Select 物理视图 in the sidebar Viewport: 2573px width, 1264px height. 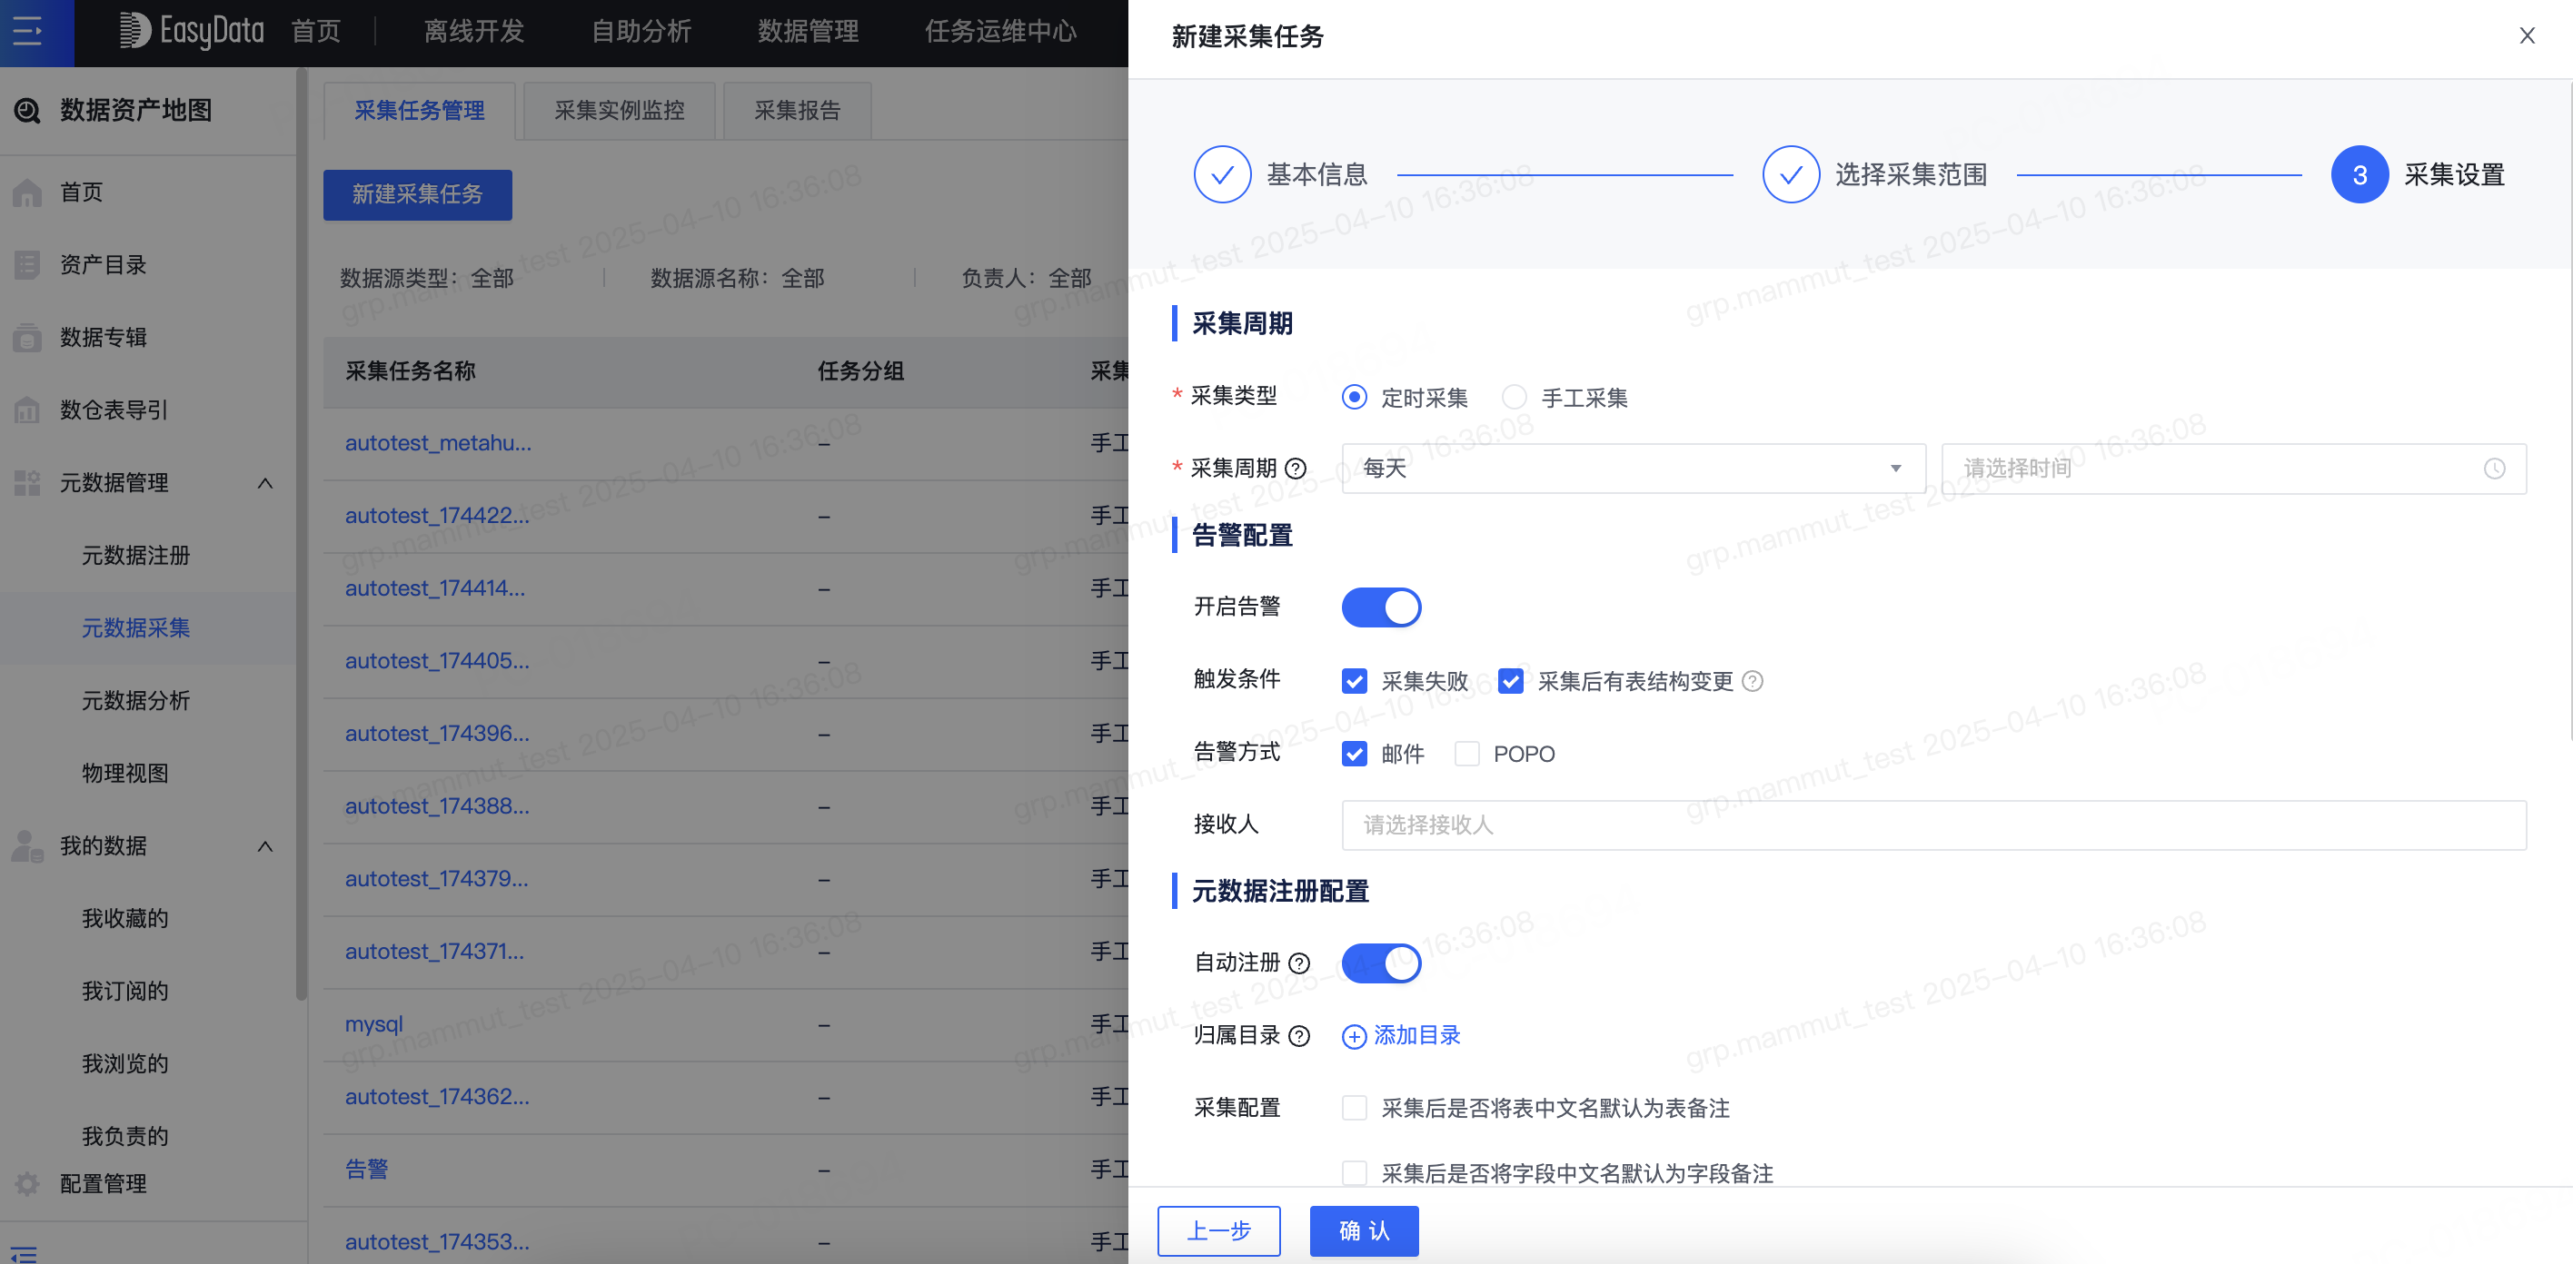point(124,774)
